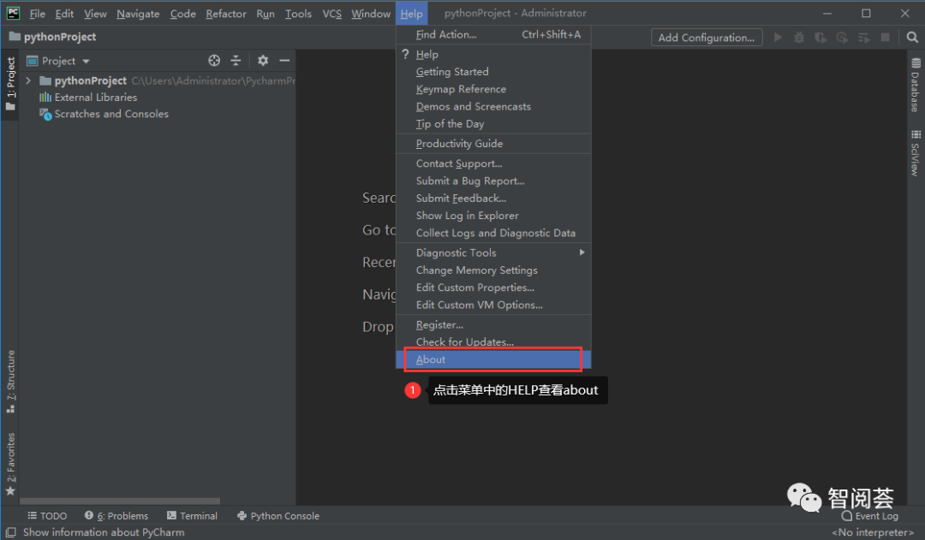925x540 pixels.
Task: Select Change Memory Settings
Action: click(493, 270)
